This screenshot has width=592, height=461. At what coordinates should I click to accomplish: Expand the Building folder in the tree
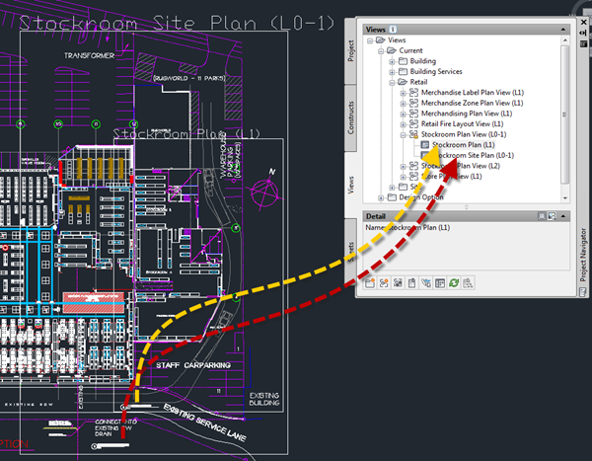tap(392, 61)
